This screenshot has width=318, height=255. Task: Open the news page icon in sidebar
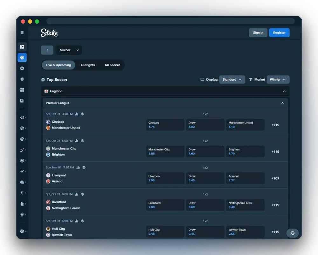tap(22, 101)
